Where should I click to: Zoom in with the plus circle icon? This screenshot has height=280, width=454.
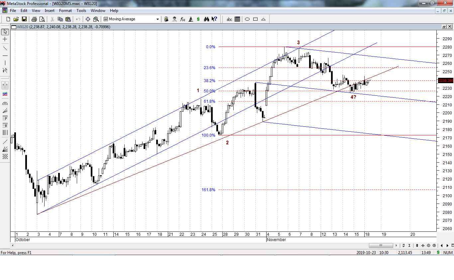[434, 245]
